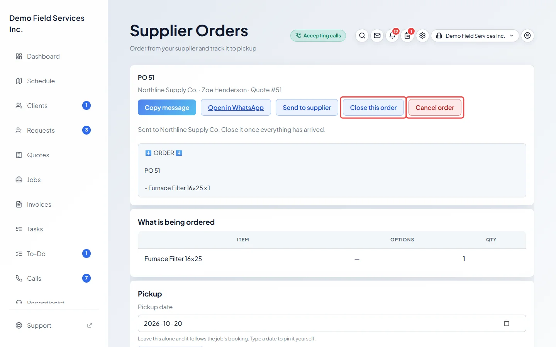Click the building icon in company selector
This screenshot has width=556, height=347.
(x=439, y=35)
